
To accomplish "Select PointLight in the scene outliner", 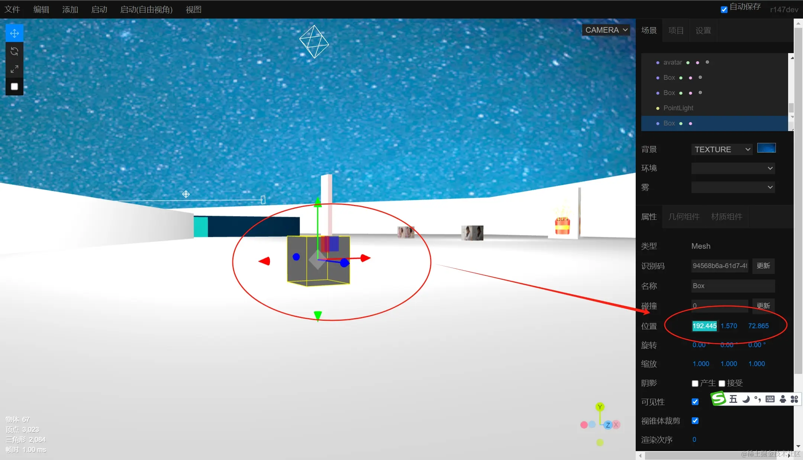I will pos(678,108).
